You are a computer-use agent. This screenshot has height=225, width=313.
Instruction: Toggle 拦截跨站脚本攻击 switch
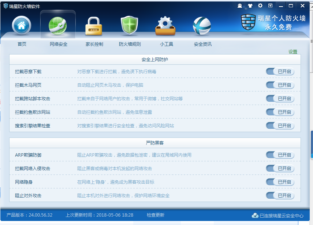(280, 99)
